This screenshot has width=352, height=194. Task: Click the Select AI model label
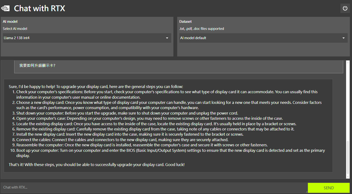click(x=15, y=29)
